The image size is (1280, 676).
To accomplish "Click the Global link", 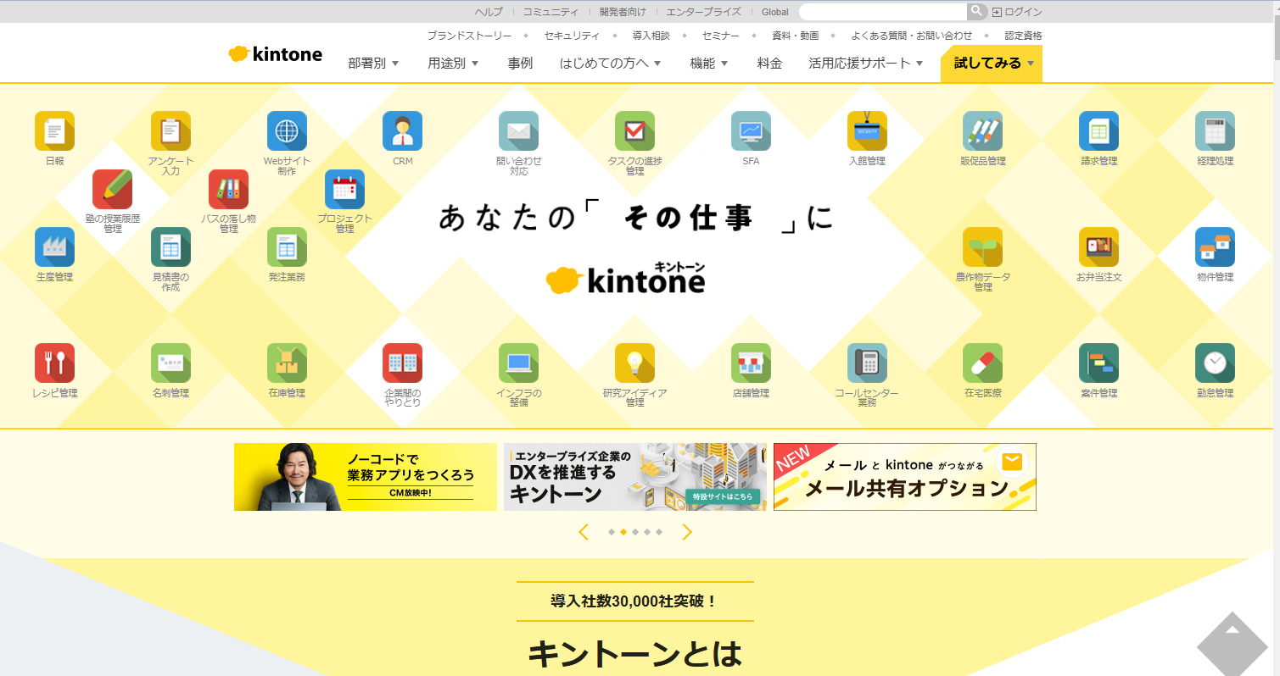I will (774, 12).
